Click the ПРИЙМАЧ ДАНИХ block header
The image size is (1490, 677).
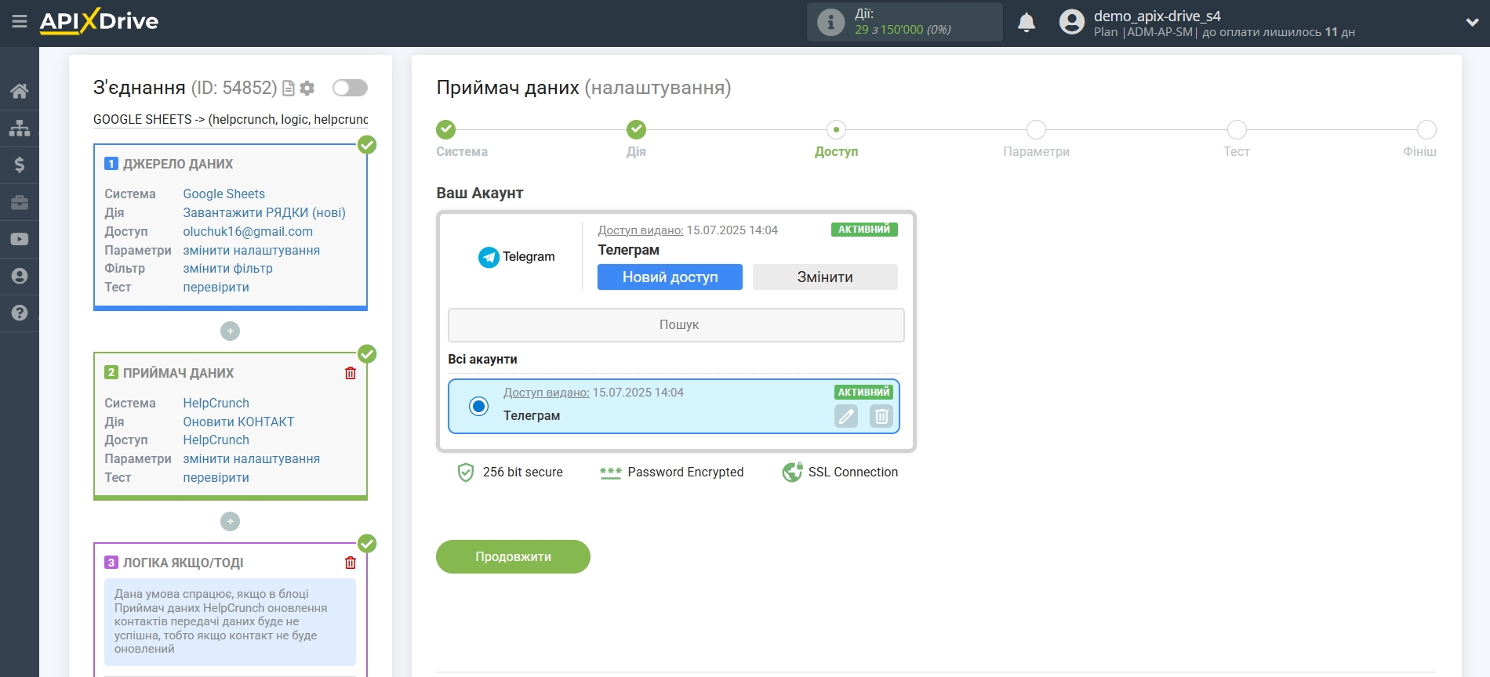tap(177, 373)
